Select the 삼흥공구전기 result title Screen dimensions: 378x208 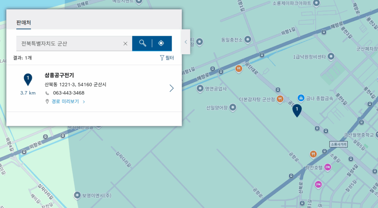[59, 75]
